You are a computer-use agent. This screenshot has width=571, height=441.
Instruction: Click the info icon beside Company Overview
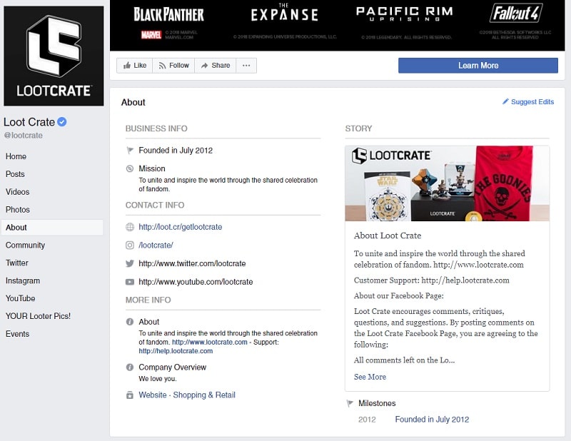(130, 367)
